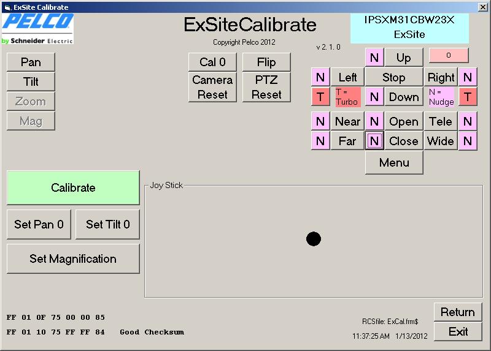Click the green Calibrate button

point(73,187)
